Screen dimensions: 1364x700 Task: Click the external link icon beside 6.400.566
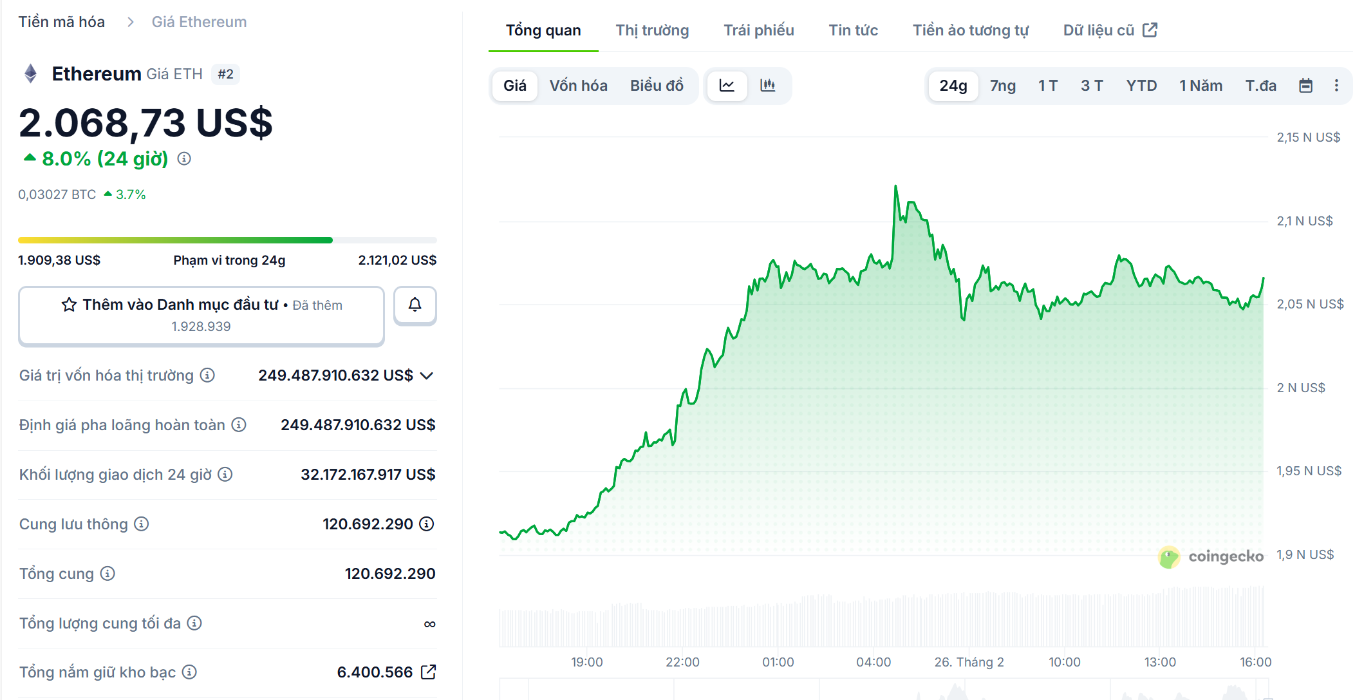click(x=429, y=672)
